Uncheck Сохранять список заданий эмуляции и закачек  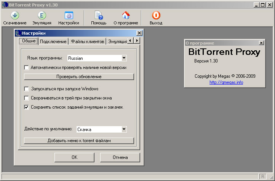coord(27,107)
